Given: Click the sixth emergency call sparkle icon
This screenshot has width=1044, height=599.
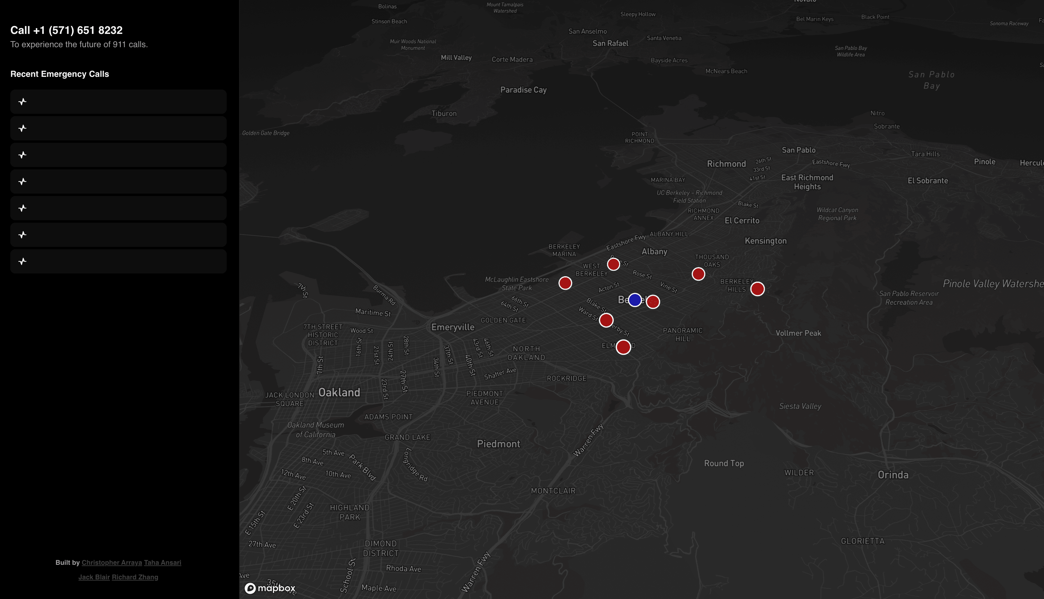Looking at the screenshot, I should click(23, 235).
